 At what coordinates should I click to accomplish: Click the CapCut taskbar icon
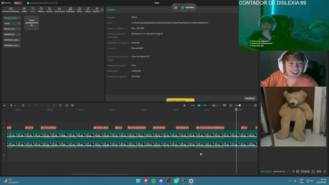(x=191, y=181)
